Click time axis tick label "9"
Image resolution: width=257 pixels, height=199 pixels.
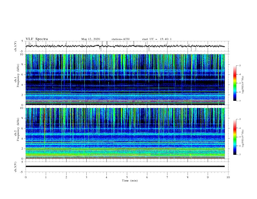208,177
